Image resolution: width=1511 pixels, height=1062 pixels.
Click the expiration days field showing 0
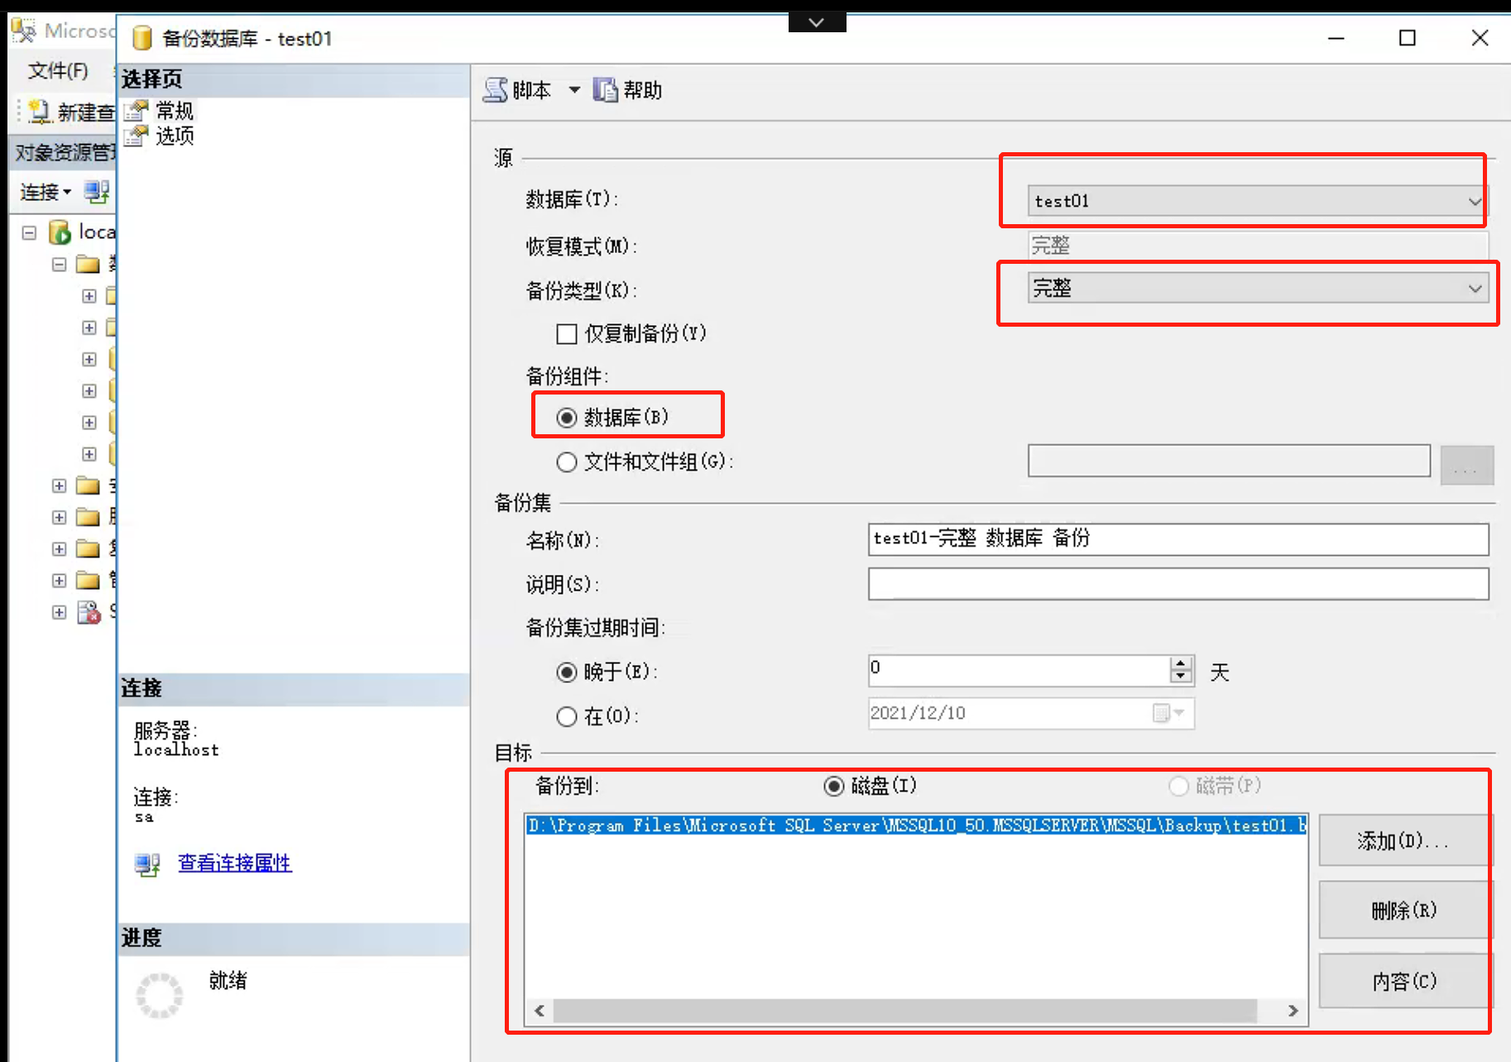1019,670
